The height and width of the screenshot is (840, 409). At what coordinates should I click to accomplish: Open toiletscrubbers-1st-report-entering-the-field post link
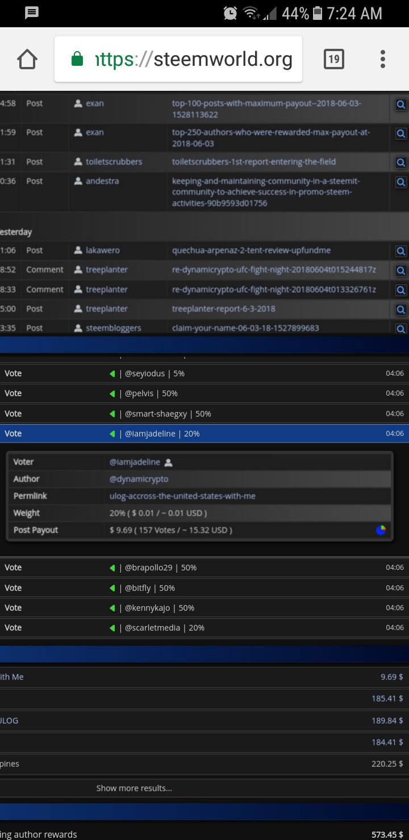[x=254, y=162]
